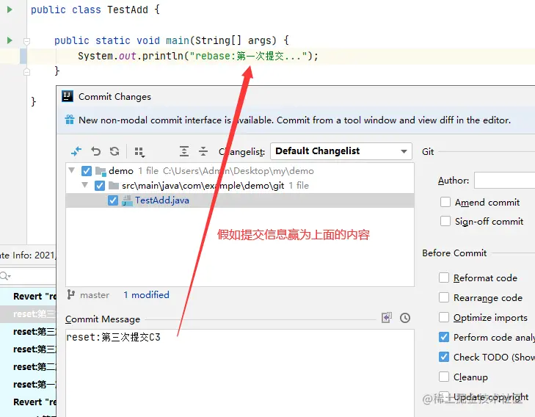Uncheck the demo root checkbox

[87, 170]
